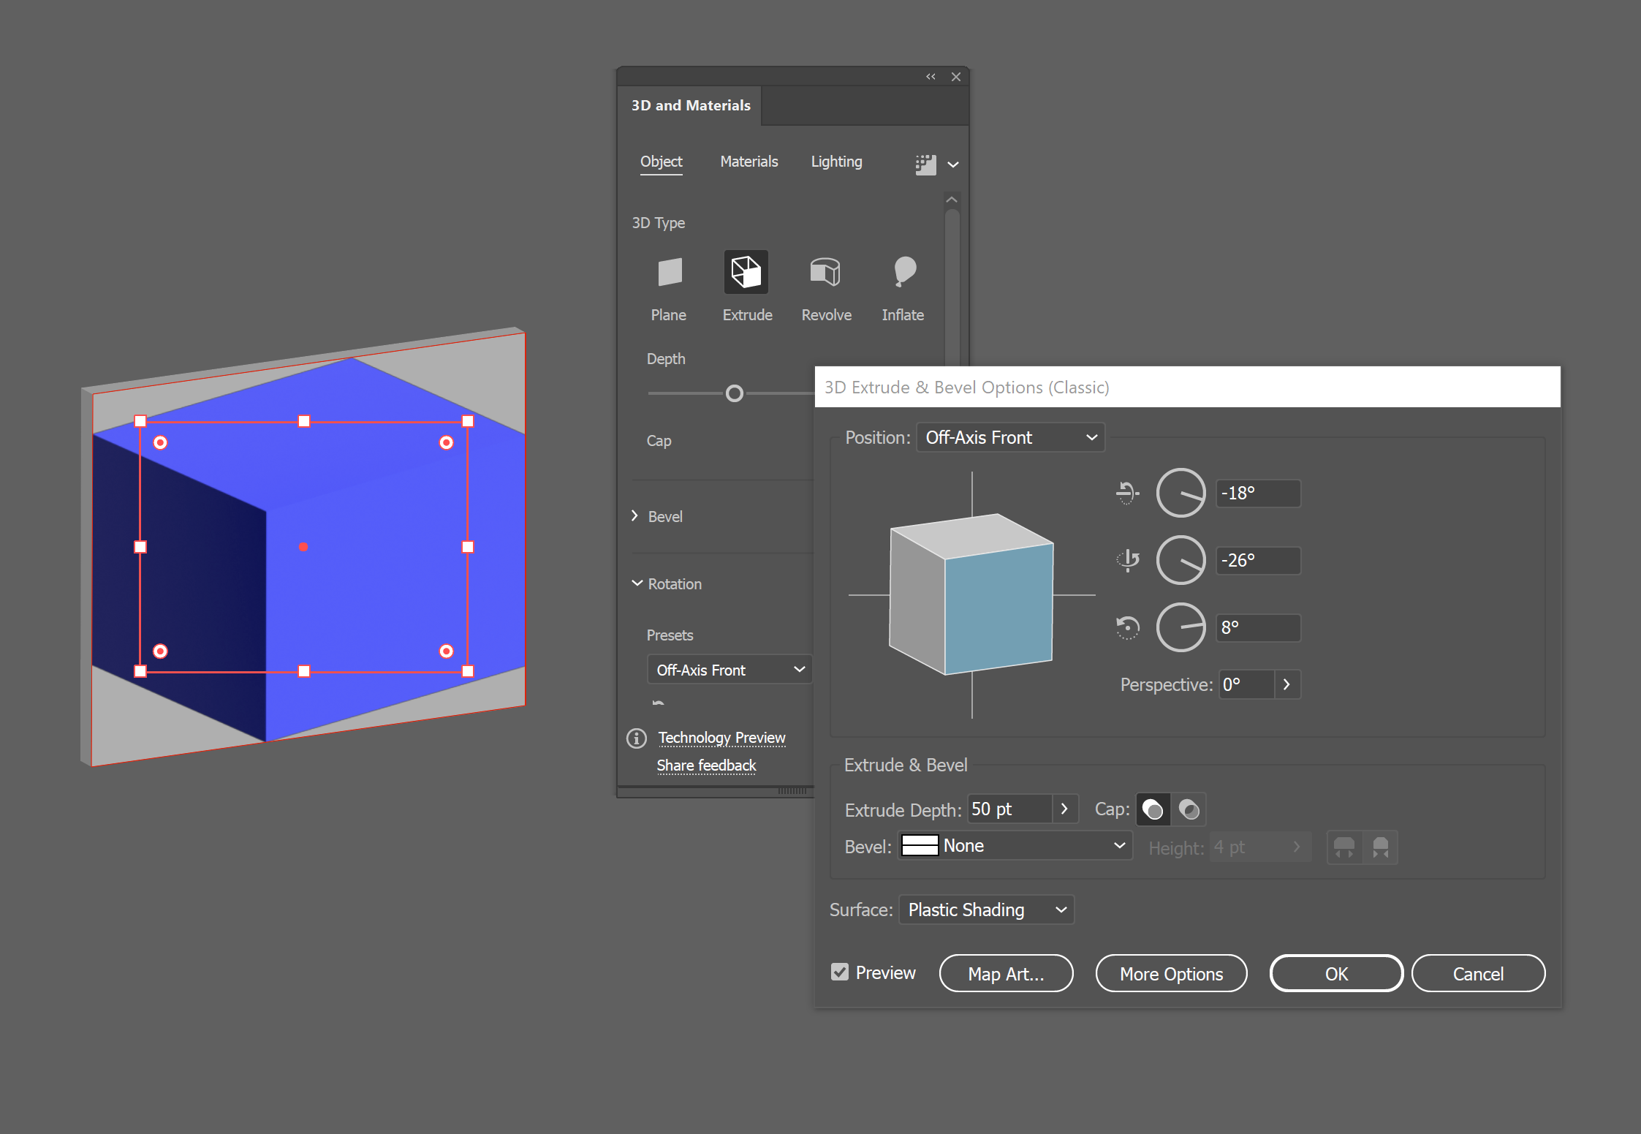Click the Depth slider handle
1641x1134 pixels.
coord(735,394)
